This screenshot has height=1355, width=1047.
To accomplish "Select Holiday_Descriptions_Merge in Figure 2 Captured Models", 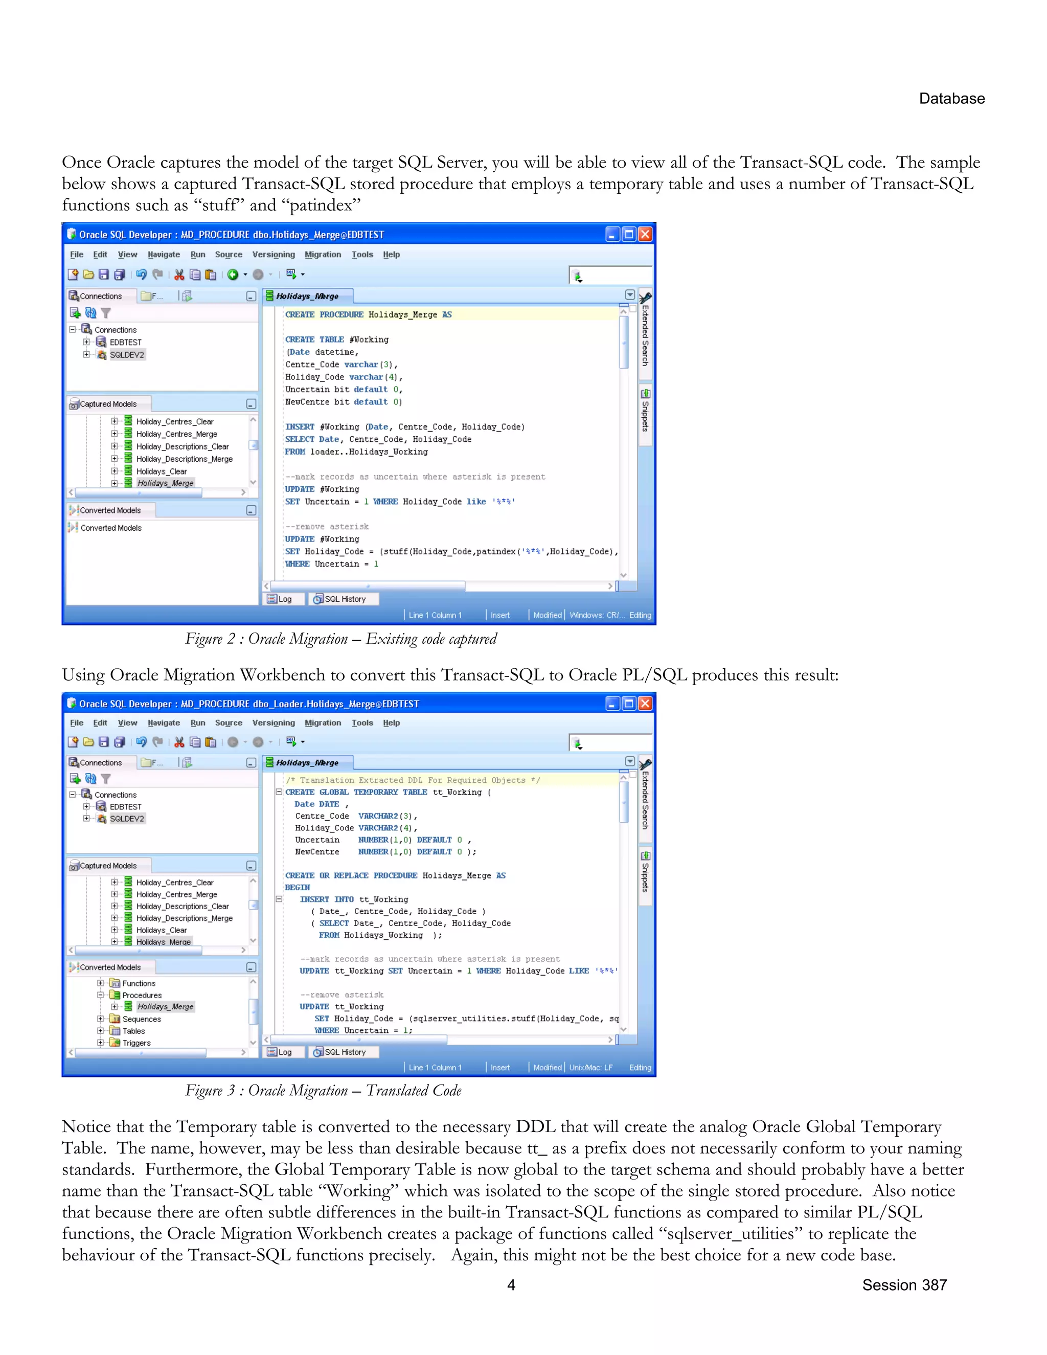I will 184,459.
